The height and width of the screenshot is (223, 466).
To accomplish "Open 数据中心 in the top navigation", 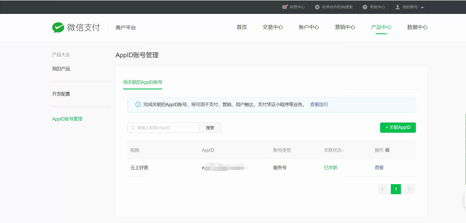I will pyautogui.click(x=417, y=27).
